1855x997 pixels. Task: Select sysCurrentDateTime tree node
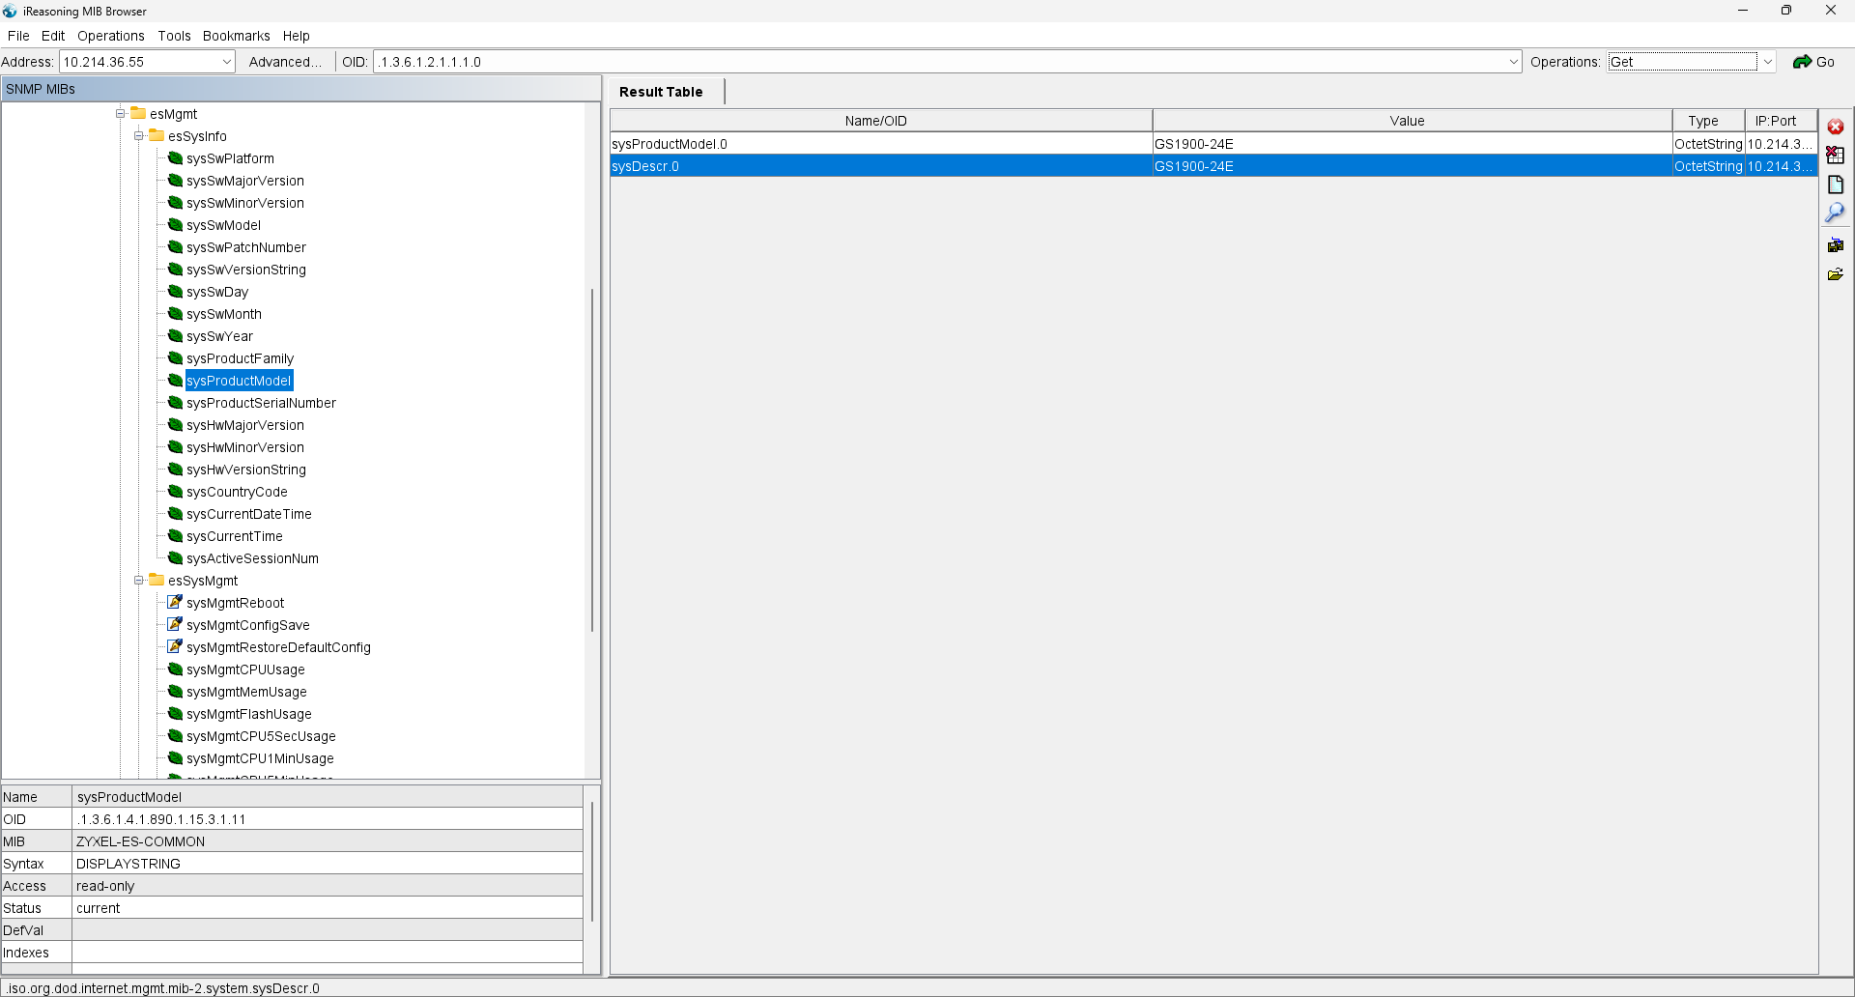pos(249,514)
